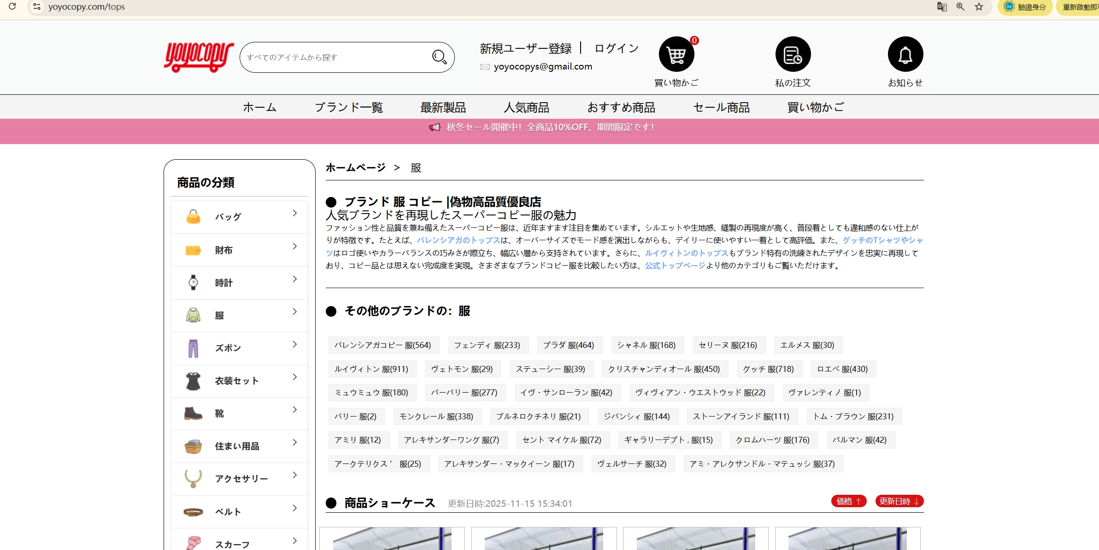The width and height of the screenshot is (1099, 550).
Task: Open ブランド一覧 nav menu item
Action: 348,107
